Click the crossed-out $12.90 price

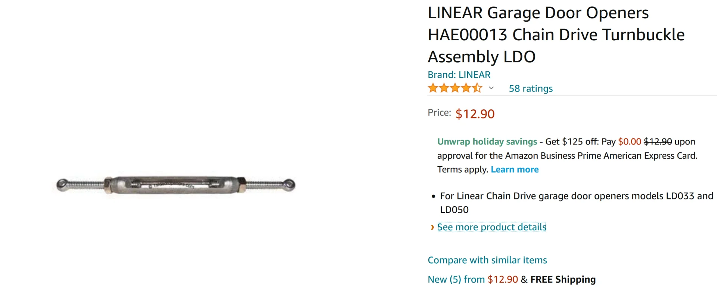658,142
